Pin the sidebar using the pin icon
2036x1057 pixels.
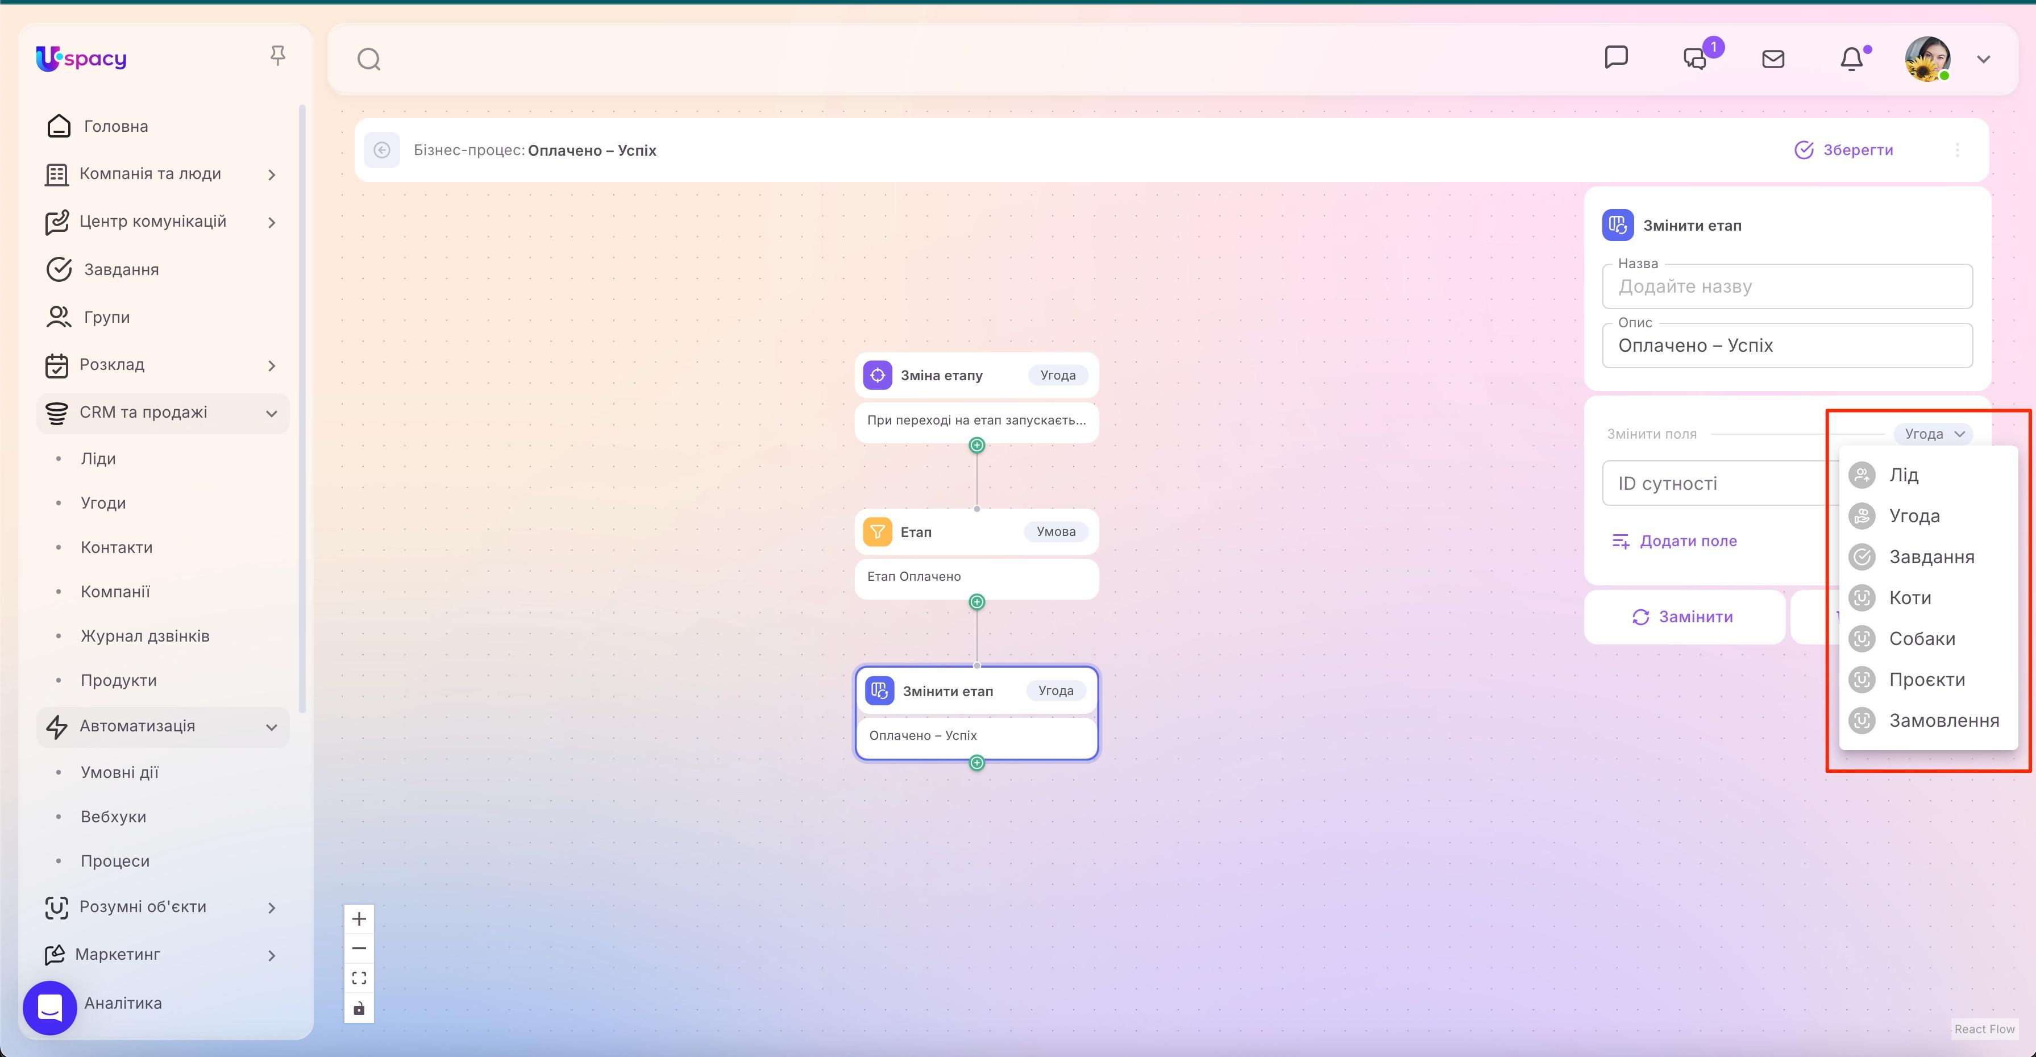pyautogui.click(x=278, y=54)
